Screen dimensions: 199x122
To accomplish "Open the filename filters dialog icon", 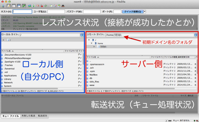I will 51,6.
